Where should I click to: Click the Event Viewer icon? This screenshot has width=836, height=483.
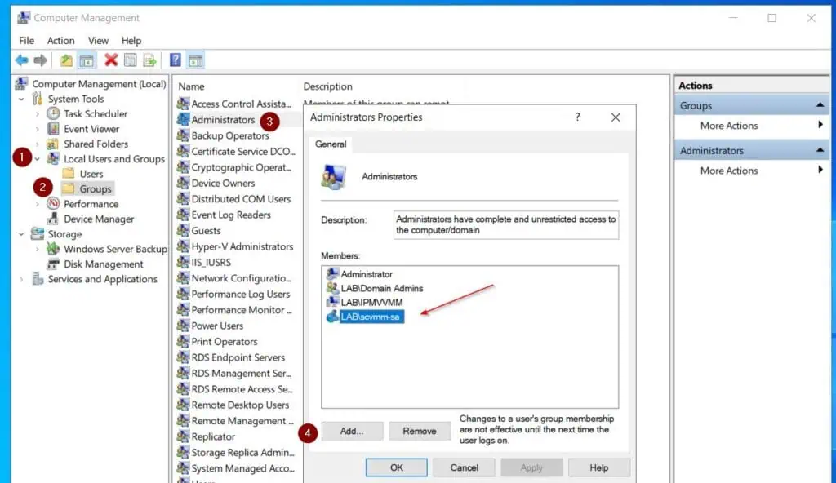53,128
